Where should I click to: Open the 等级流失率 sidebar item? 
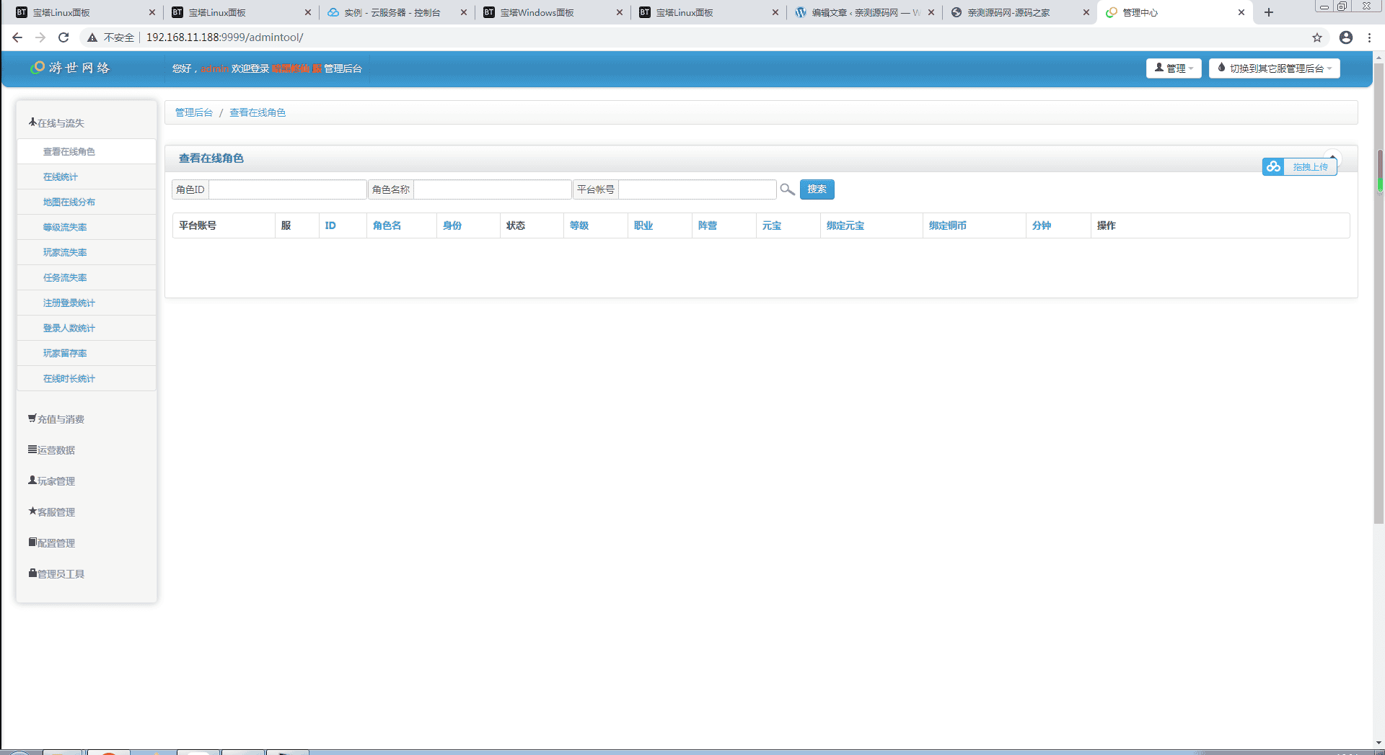(x=87, y=227)
